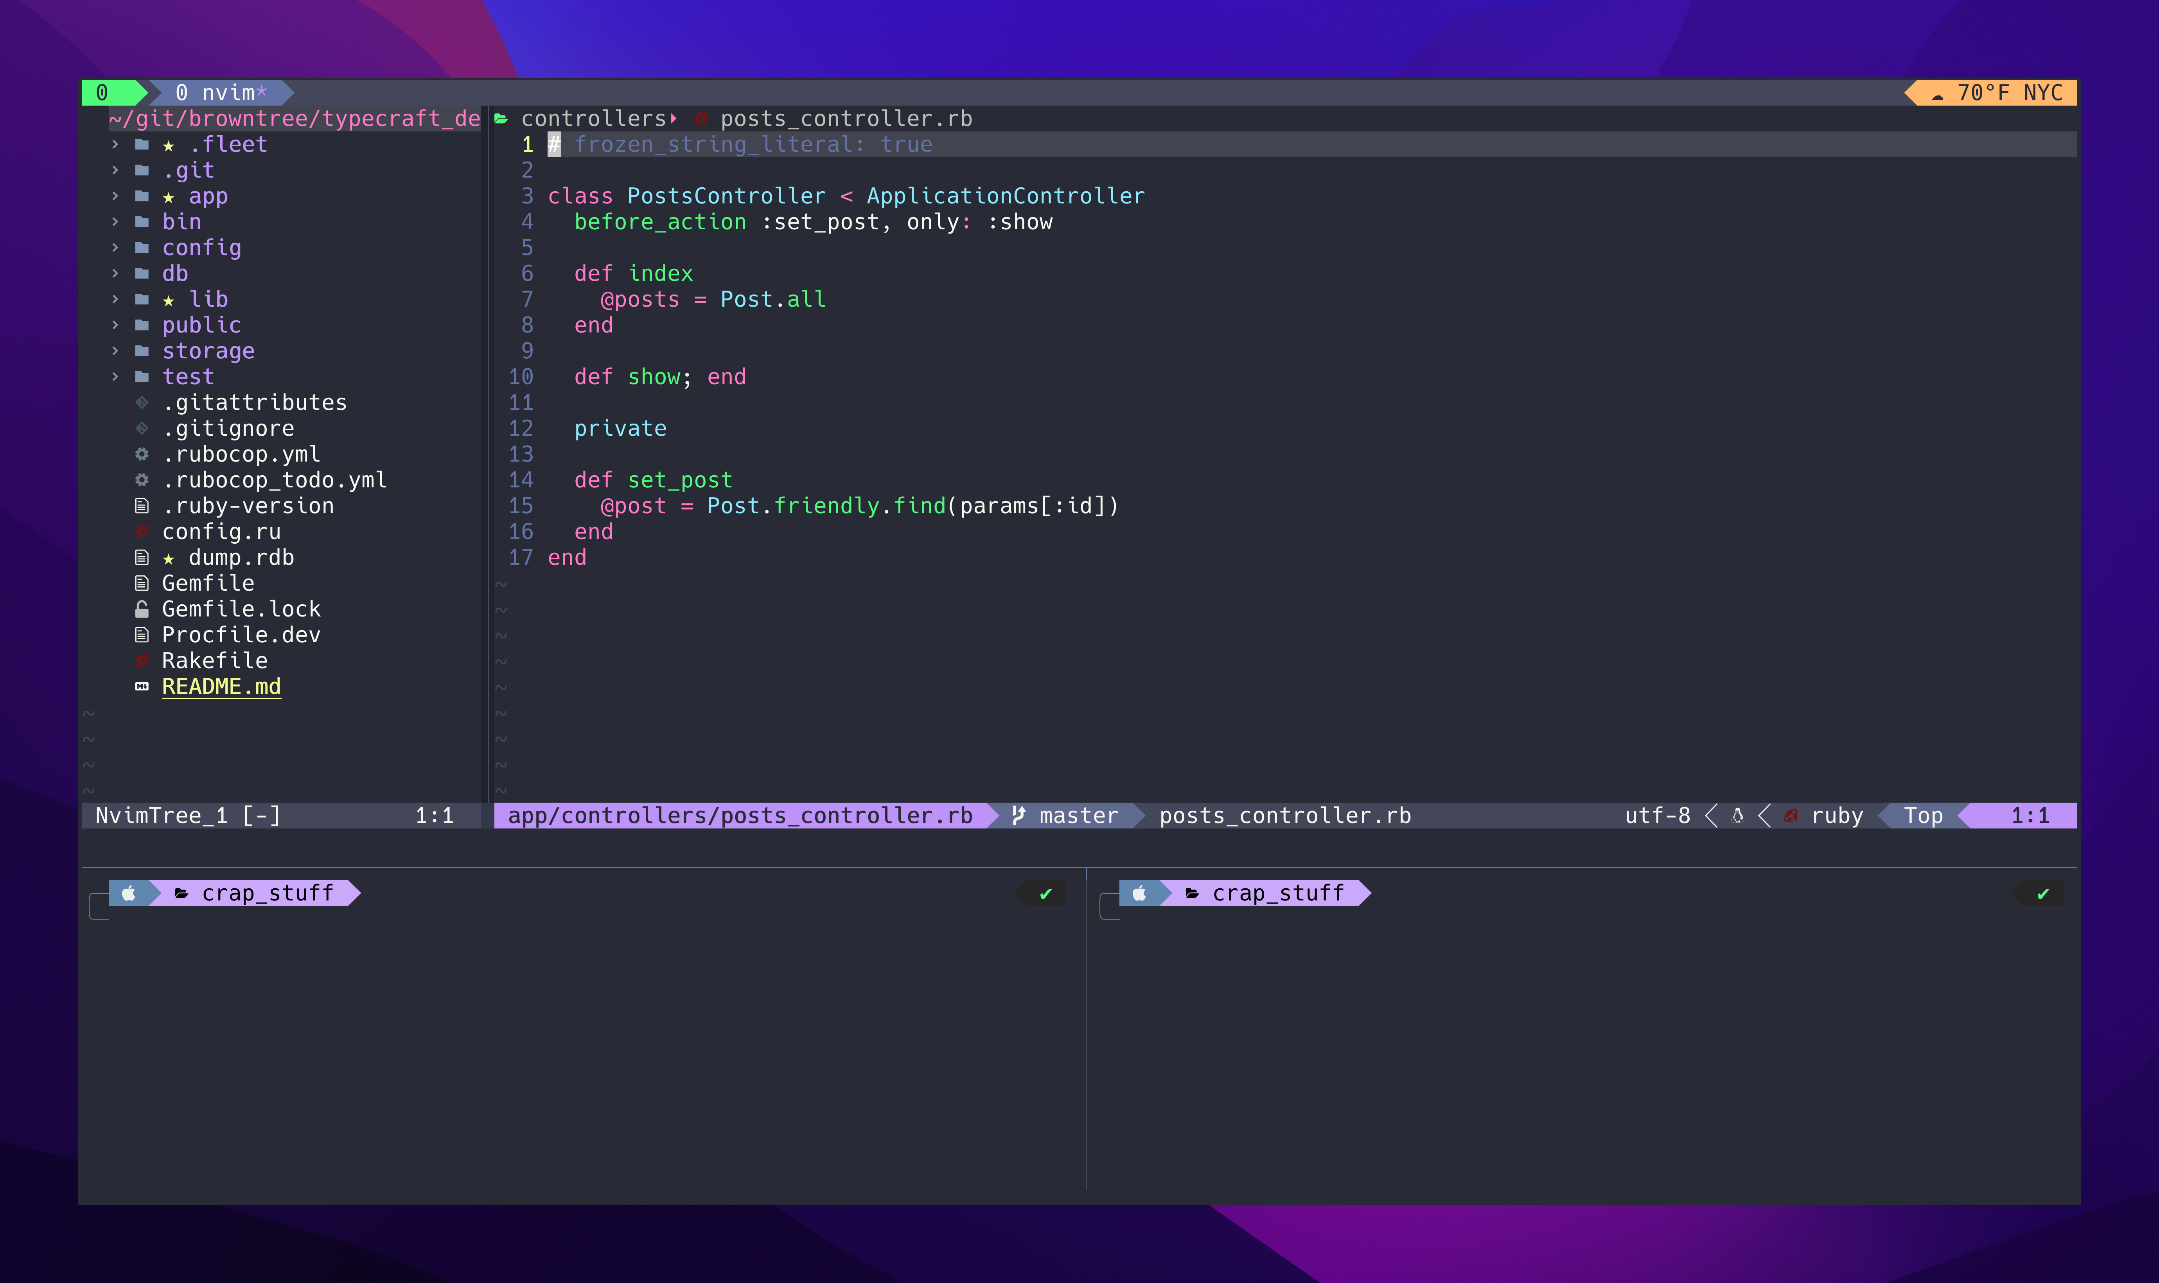
Task: Click the git branch icon beside master
Action: click(x=1019, y=815)
